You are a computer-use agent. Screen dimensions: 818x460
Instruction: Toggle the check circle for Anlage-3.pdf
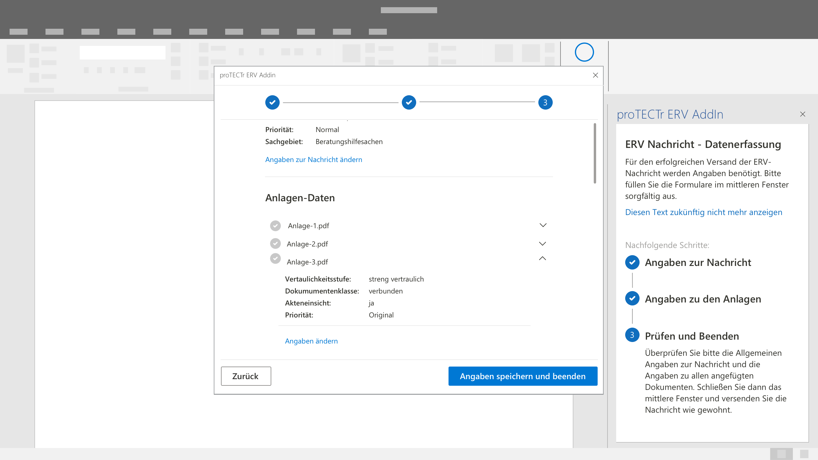(275, 258)
